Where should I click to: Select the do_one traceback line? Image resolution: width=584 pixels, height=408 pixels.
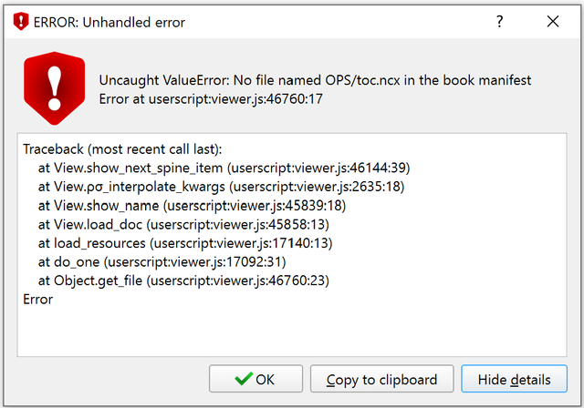pos(162,262)
